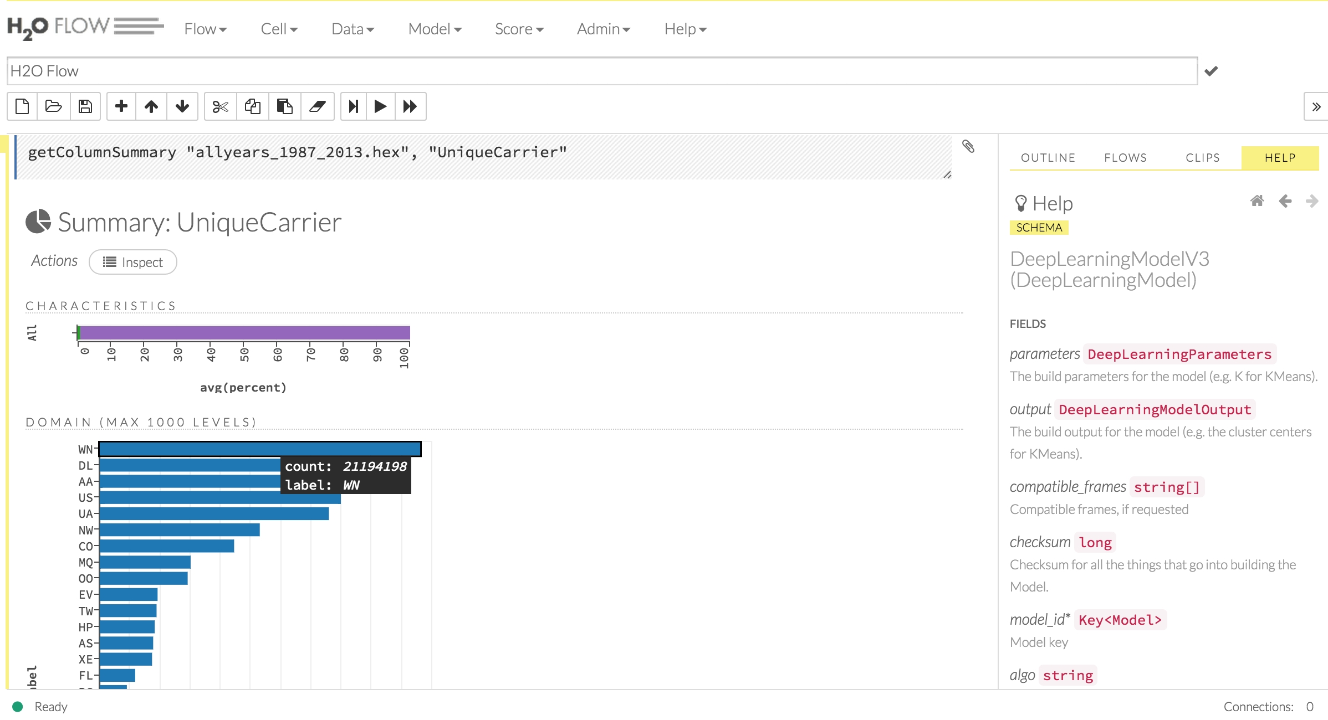Switch to the CLIPS tab
Viewport: 1328px width, 720px height.
[1203, 158]
